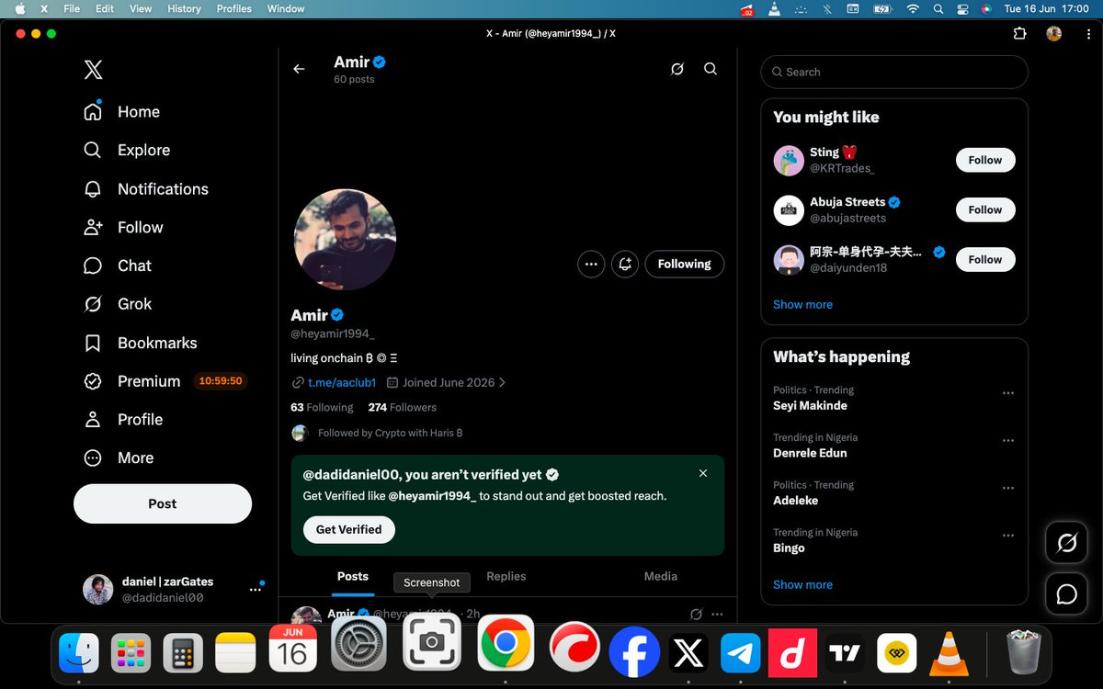1103x689 pixels.
Task: Dismiss the Get Verified banner
Action: pyautogui.click(x=703, y=473)
